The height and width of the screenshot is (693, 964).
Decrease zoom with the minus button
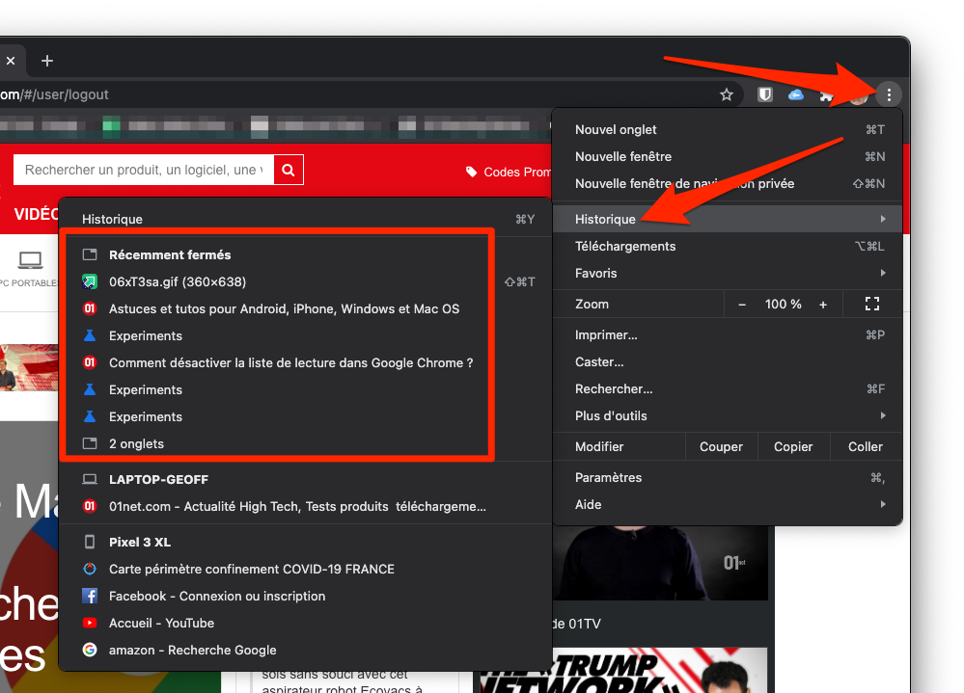tap(742, 305)
